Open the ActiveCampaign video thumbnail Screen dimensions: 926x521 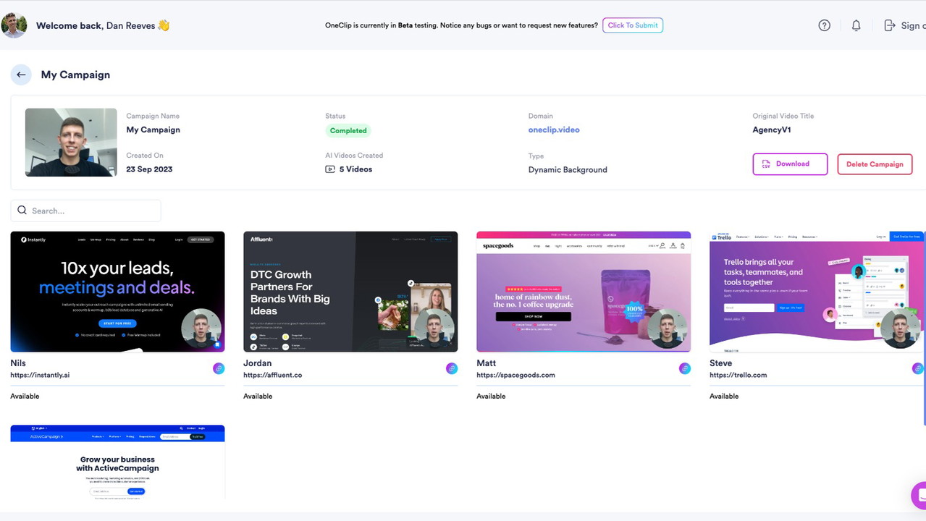117,462
